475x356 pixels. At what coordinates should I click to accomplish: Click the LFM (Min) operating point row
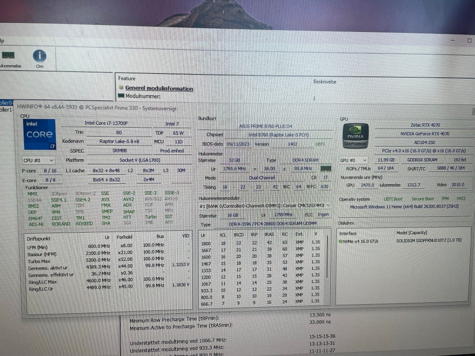tap(108, 246)
